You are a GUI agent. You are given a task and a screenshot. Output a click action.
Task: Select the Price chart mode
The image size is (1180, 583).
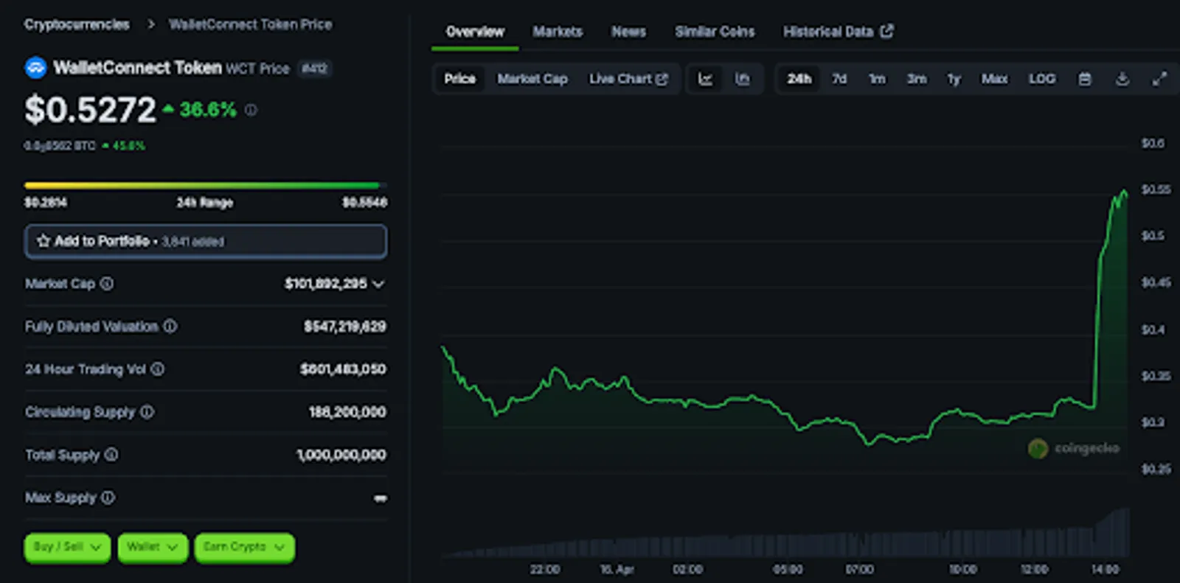[459, 79]
